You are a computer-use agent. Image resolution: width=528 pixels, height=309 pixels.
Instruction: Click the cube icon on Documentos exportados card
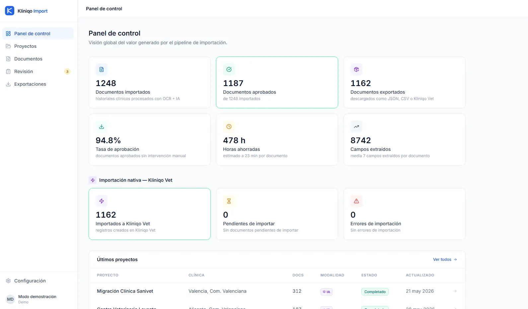tap(356, 69)
